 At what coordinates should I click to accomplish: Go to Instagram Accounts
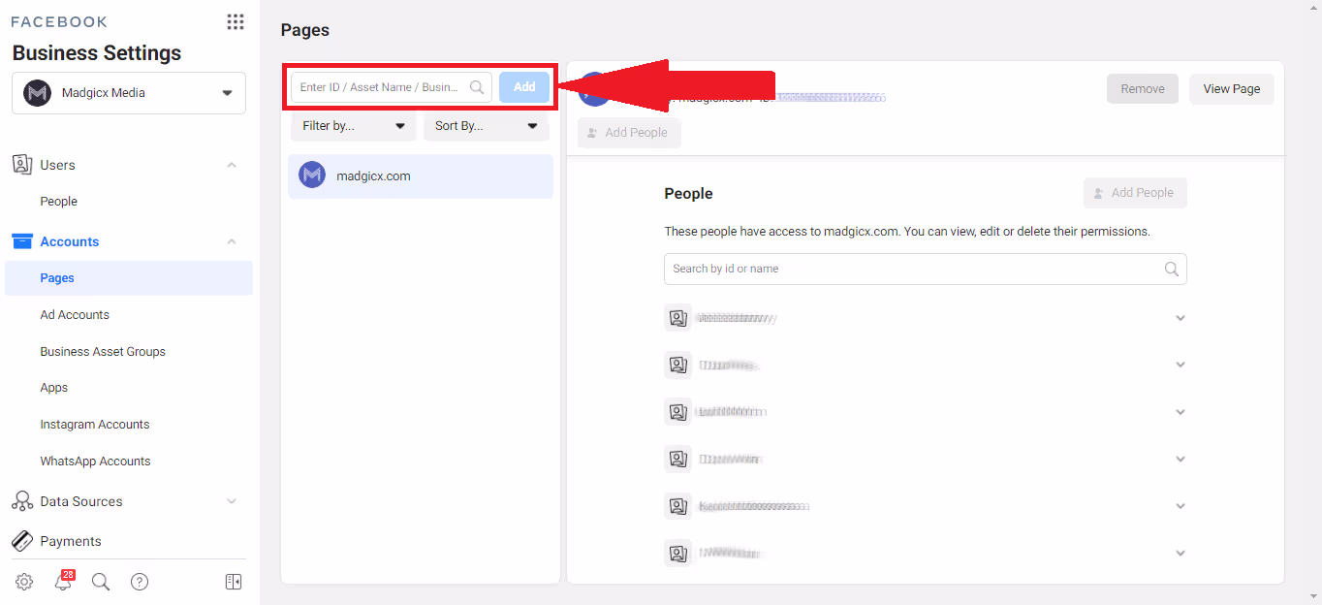(95, 425)
